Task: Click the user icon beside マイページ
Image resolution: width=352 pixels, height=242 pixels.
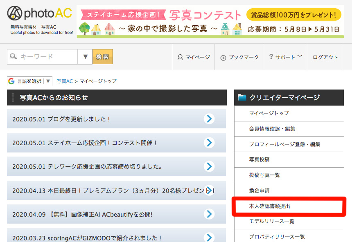Action: (180, 57)
